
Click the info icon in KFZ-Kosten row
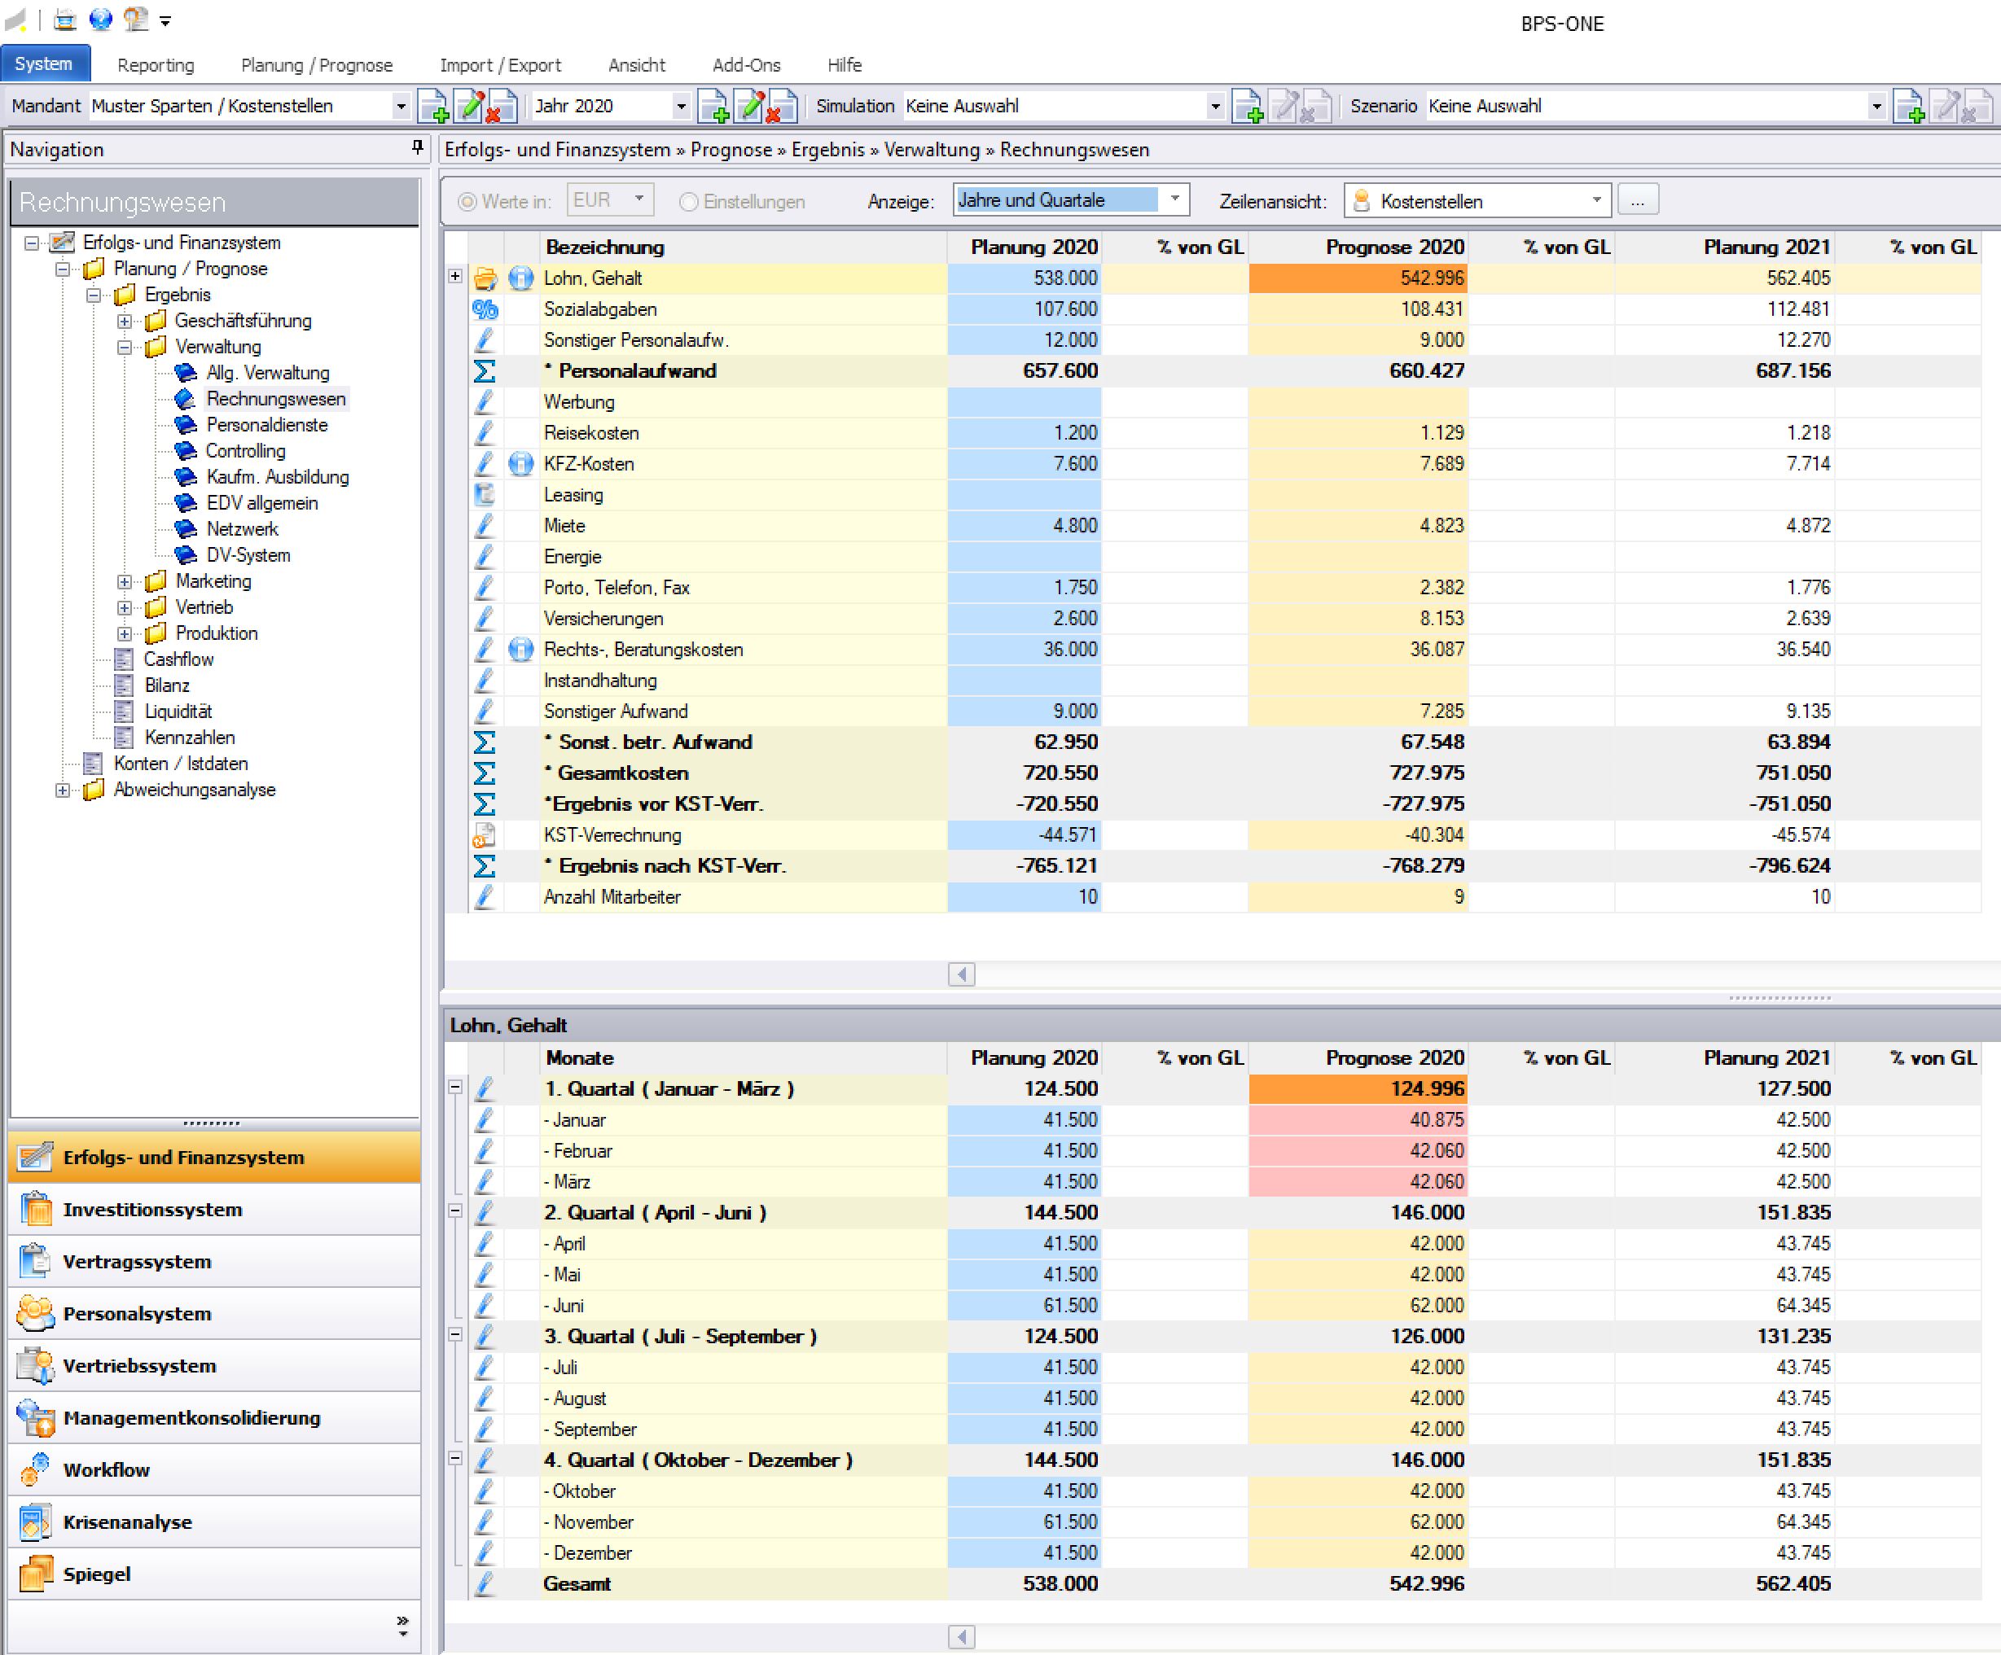tap(520, 464)
